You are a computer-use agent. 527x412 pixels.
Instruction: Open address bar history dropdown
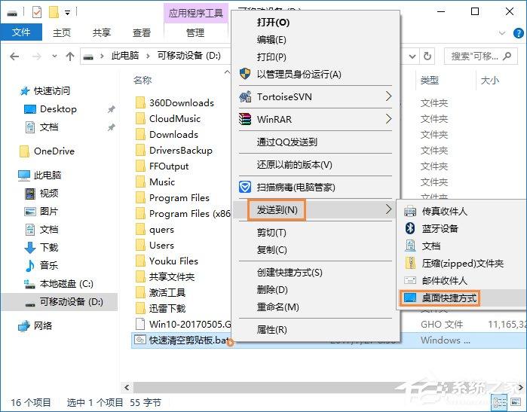click(x=412, y=56)
